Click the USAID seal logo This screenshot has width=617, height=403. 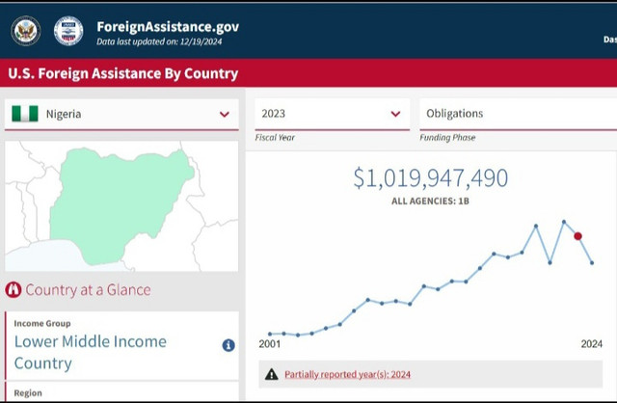[68, 31]
